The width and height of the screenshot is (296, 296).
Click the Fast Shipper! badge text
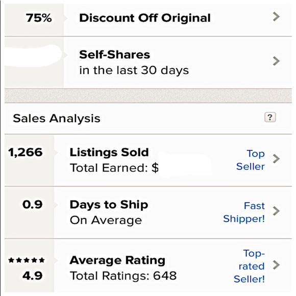coord(244,212)
